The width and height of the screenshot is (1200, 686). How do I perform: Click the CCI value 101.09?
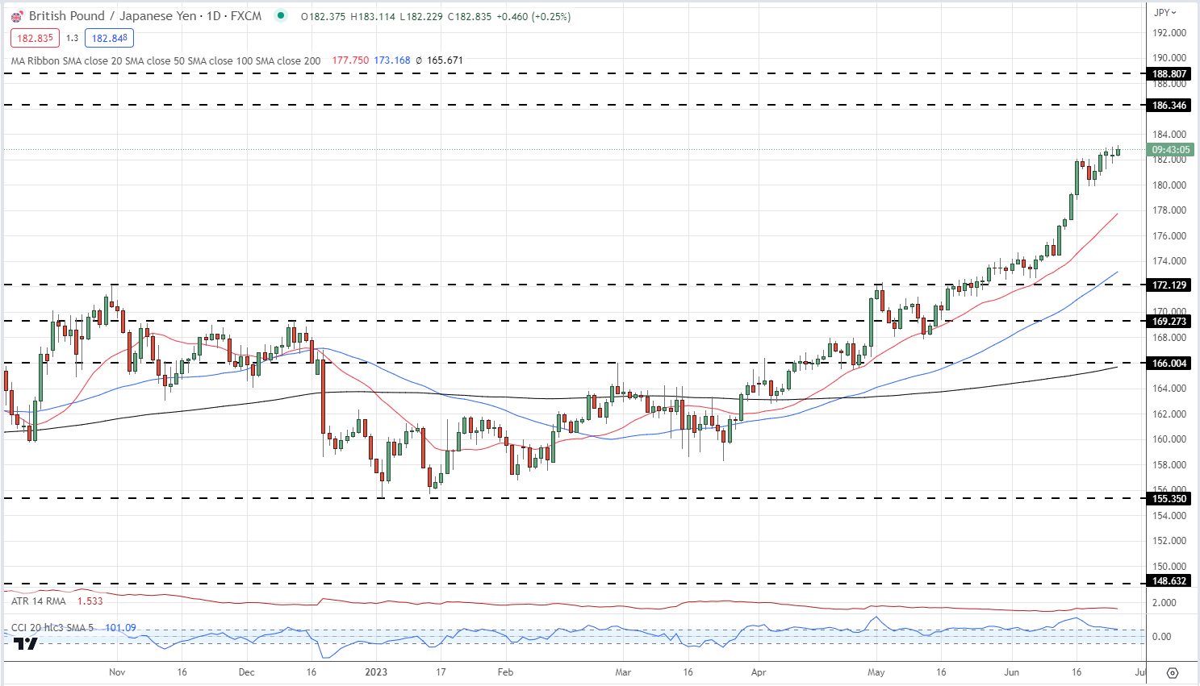[120, 627]
